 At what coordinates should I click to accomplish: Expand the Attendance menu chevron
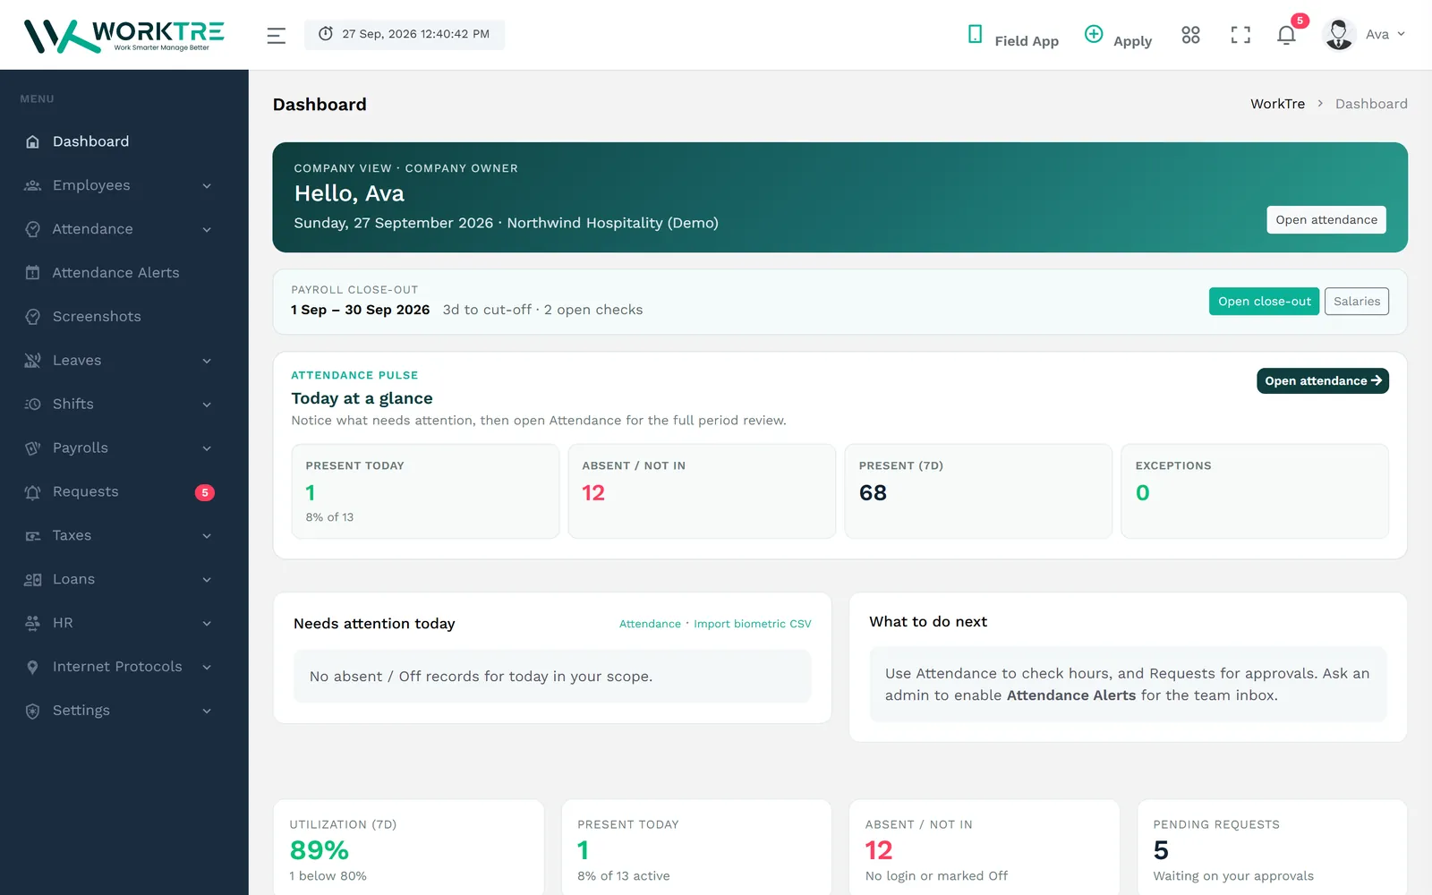pos(207,230)
